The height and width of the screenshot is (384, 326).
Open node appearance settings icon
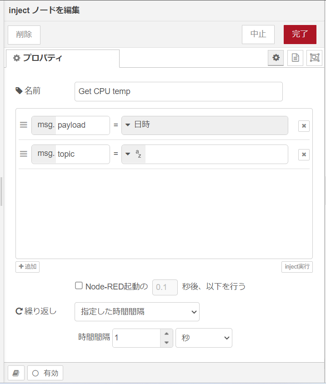pyautogui.click(x=314, y=58)
